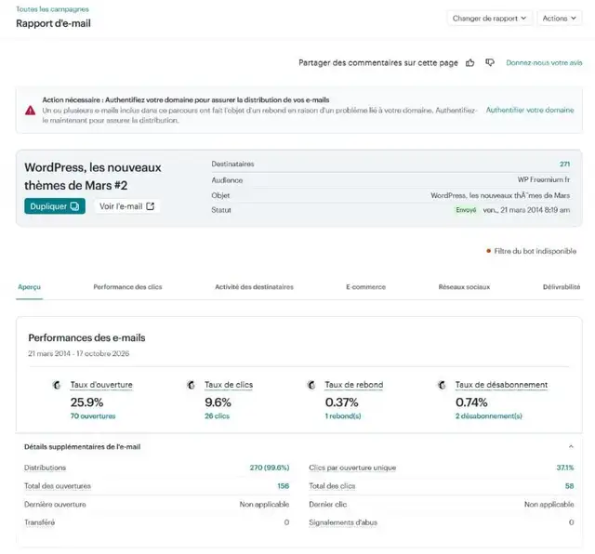
Task: Select the Aperçu tab
Action: [x=29, y=287]
